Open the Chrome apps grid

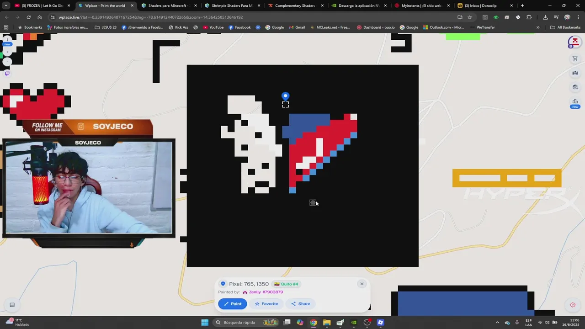pos(6,27)
